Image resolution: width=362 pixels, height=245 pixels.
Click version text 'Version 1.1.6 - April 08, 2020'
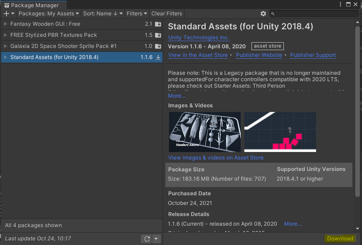point(207,46)
